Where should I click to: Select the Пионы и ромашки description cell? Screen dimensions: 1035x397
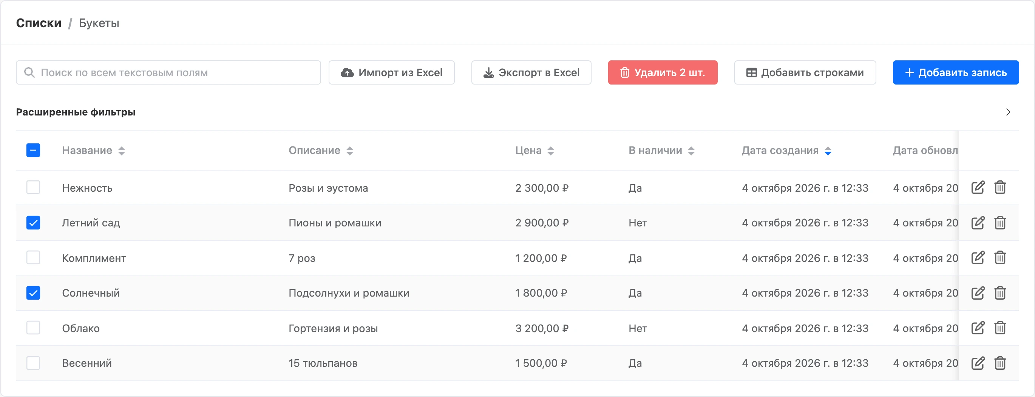pos(335,223)
